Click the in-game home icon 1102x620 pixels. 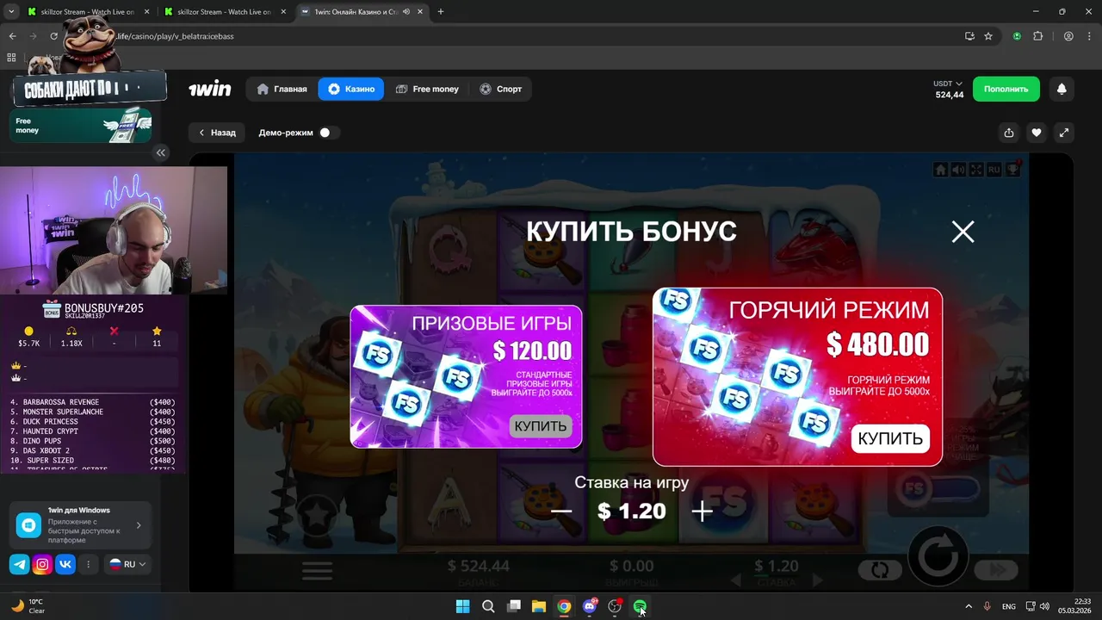click(940, 170)
